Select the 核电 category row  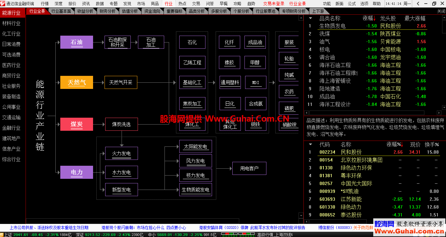tap(373, 49)
